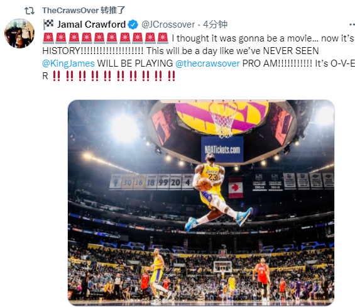Open the 4分钟 timestamp link

click(x=215, y=25)
